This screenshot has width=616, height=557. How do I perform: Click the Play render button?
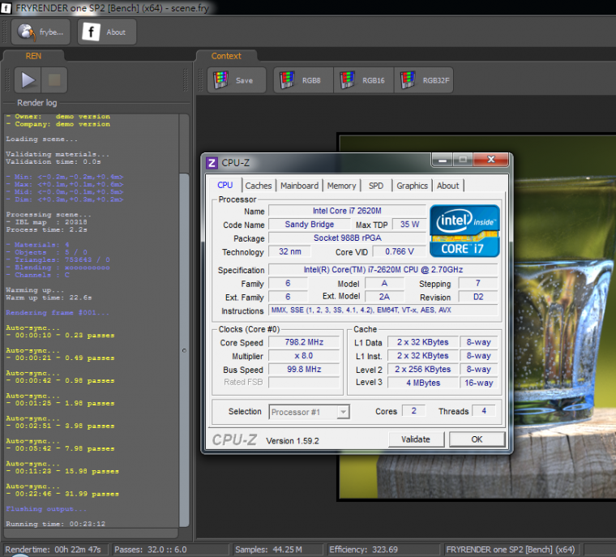coord(28,79)
